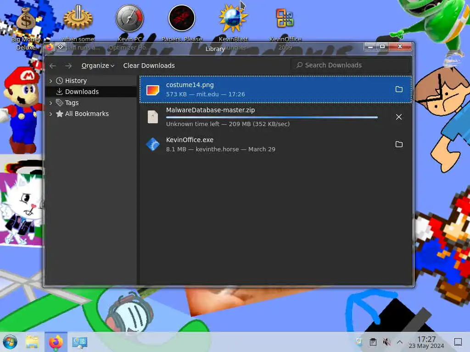Click the Firefox icon in Library title bar
Viewport: 470px width, 352px height.
[50, 47]
